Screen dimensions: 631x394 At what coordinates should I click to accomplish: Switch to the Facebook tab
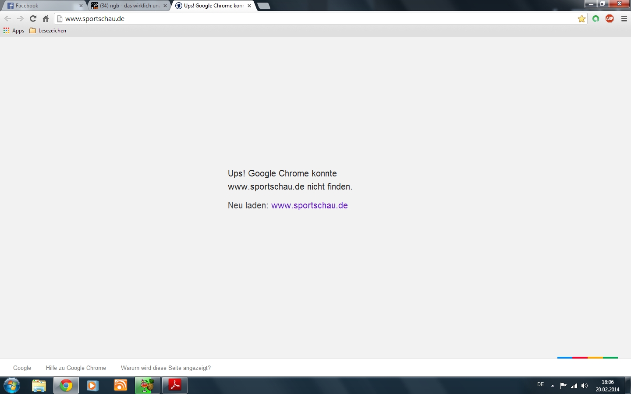(42, 6)
